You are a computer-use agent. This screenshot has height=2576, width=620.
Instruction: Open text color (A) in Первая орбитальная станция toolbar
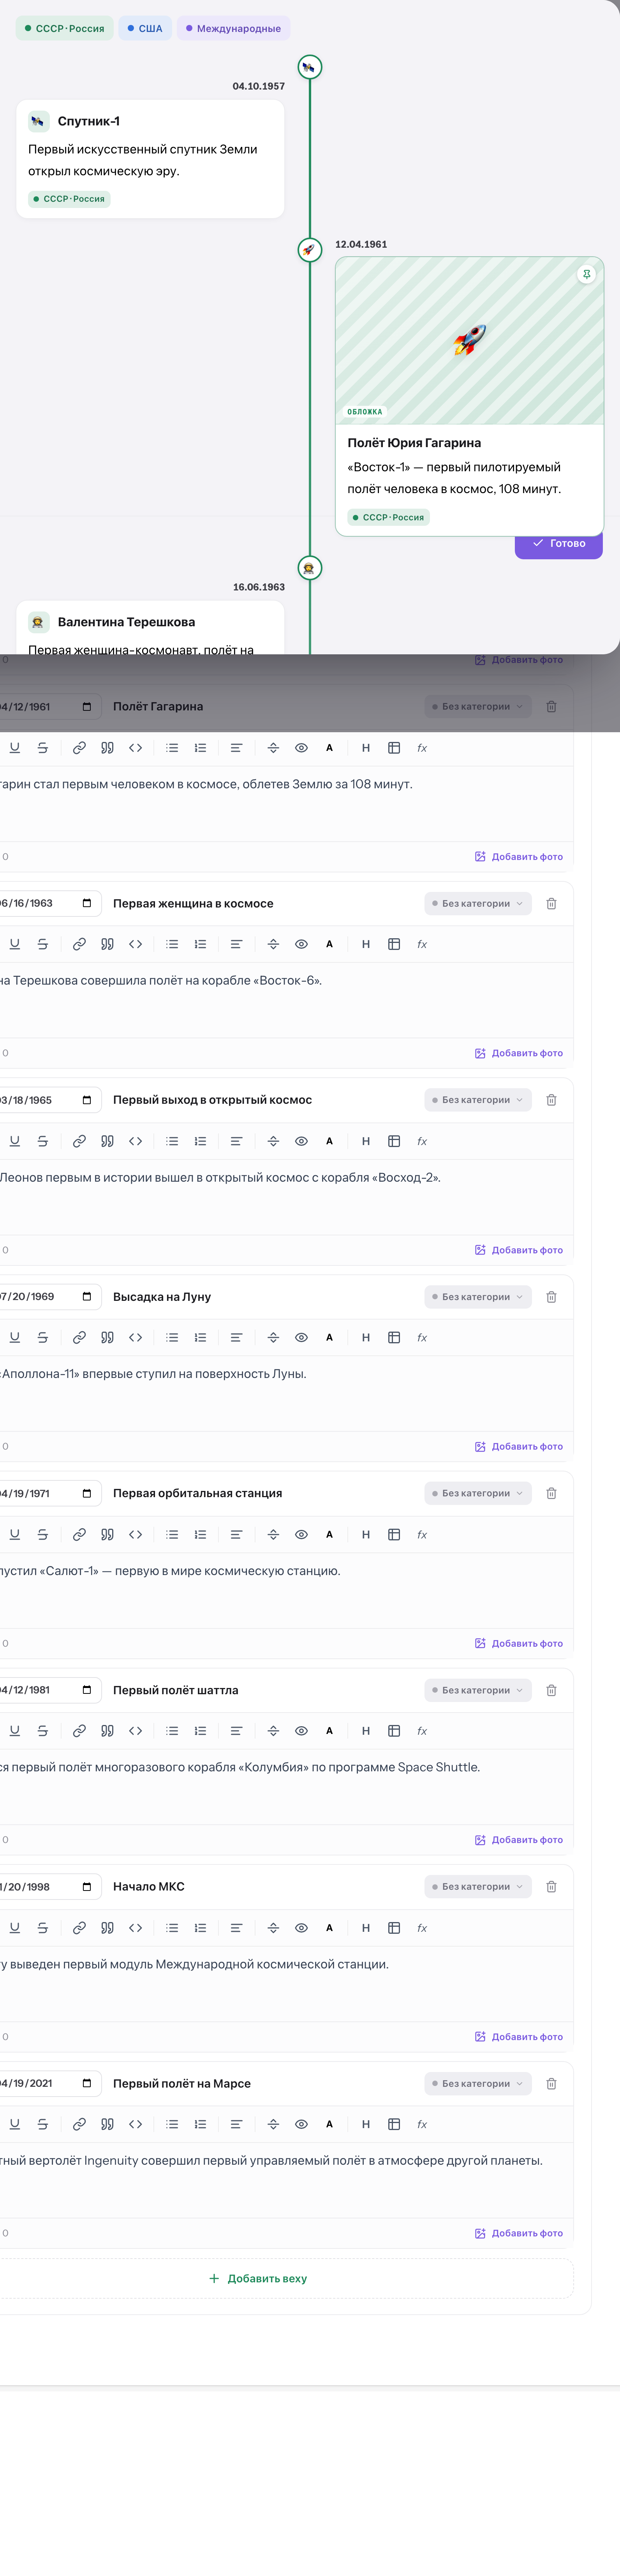[329, 1534]
